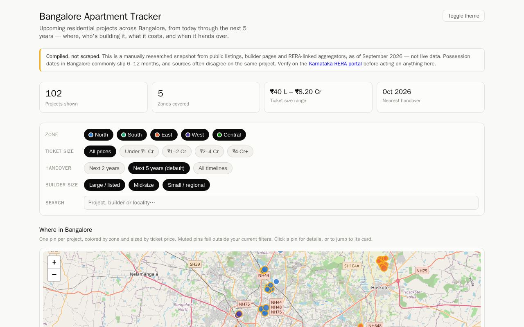Screen dimensions: 524x327
Task: Focus the project search field
Action: [x=281, y=203]
